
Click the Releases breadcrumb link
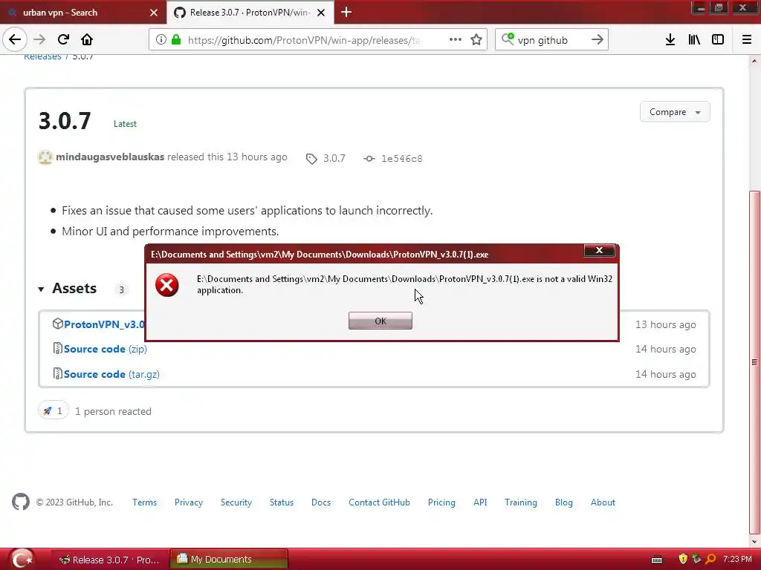42,56
